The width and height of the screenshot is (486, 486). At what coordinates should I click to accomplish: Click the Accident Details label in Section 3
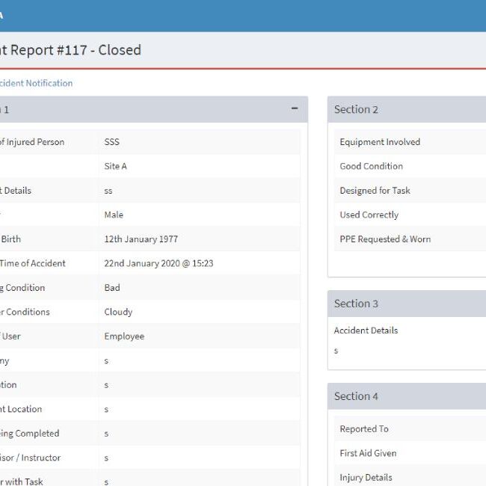[366, 330]
